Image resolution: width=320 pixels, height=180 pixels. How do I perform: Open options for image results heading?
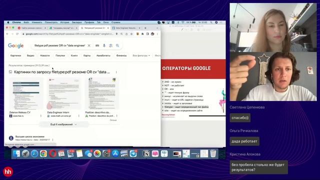click(x=116, y=72)
